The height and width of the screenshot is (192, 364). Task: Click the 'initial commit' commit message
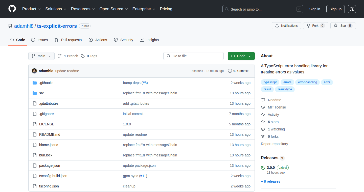(133, 114)
